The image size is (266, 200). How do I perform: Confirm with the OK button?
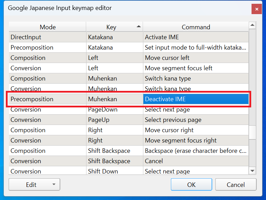191,185
